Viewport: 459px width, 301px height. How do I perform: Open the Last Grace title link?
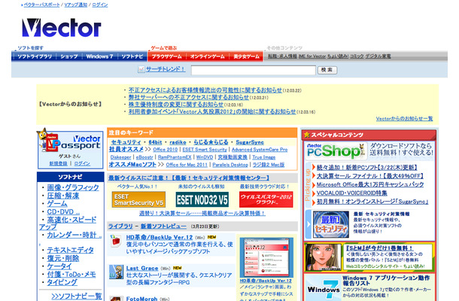click(x=142, y=268)
